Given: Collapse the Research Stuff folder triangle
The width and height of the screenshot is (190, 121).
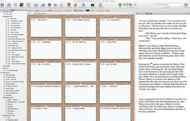Looking at the screenshot, I should click(x=3, y=115).
